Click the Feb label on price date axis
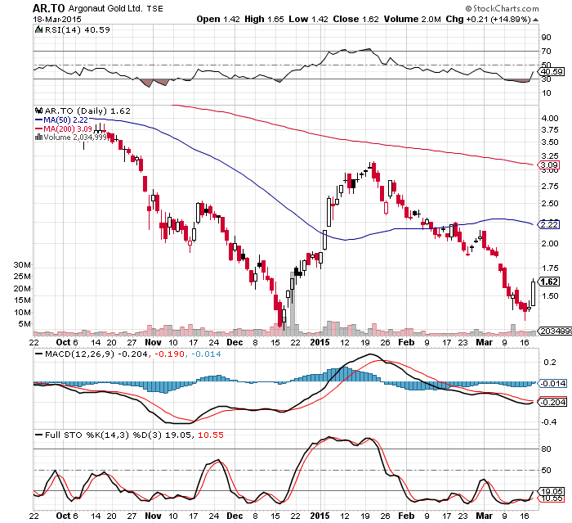The height and width of the screenshot is (523, 572). [x=406, y=342]
